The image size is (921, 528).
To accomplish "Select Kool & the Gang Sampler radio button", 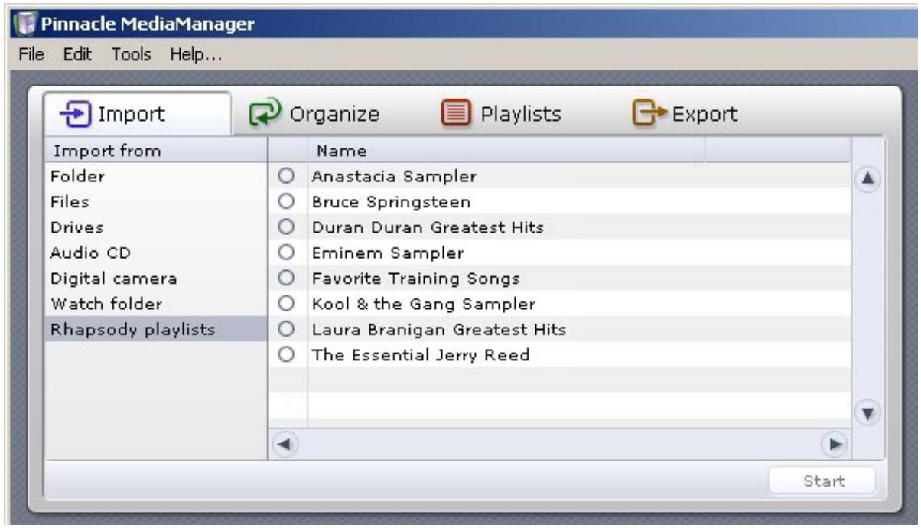I will [287, 304].
